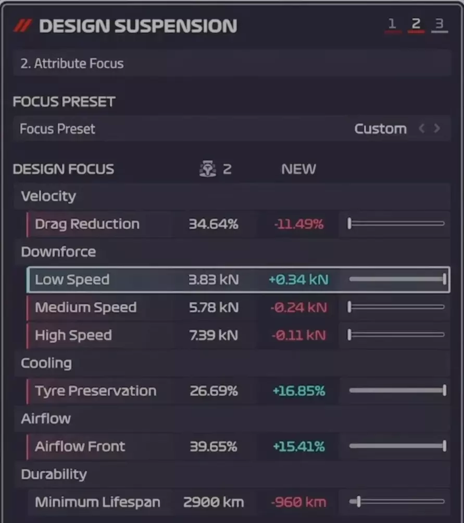Select next Focus Preset with right arrow

[x=437, y=129]
